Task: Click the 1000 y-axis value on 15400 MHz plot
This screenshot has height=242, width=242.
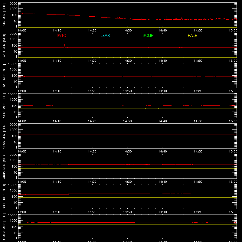Action: (14, 221)
